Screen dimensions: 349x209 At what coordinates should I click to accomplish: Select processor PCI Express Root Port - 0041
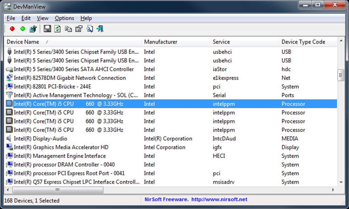(171, 173)
